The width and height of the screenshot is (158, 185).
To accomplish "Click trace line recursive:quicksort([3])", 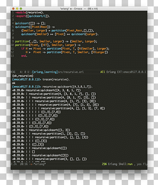I will coord(50,155).
